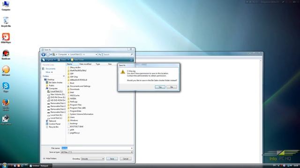The image size is (300, 168).
Task: Open the Save as type dropdown
Action: click(97, 152)
